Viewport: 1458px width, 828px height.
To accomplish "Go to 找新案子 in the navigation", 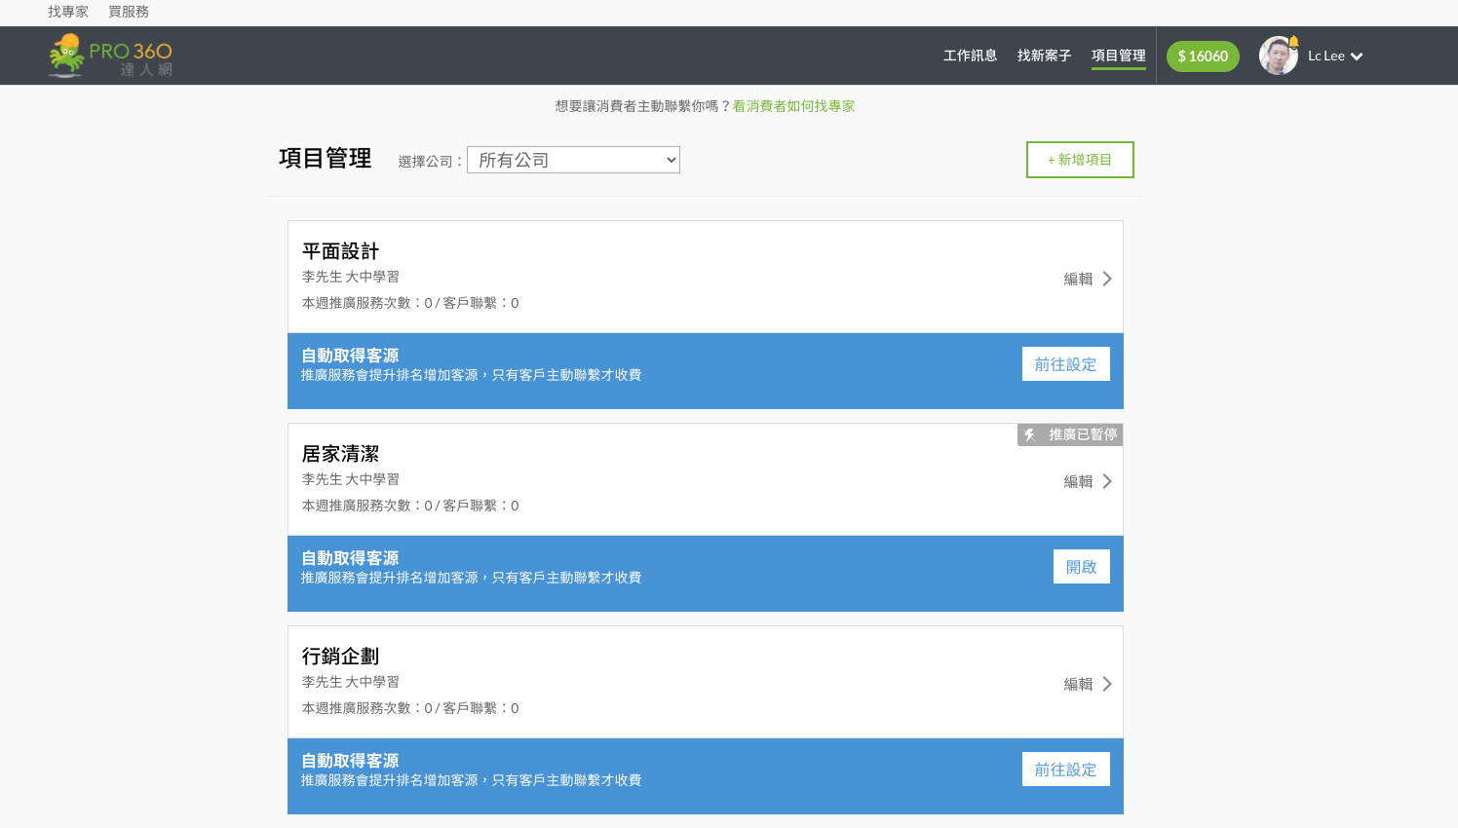I will click(x=1044, y=56).
